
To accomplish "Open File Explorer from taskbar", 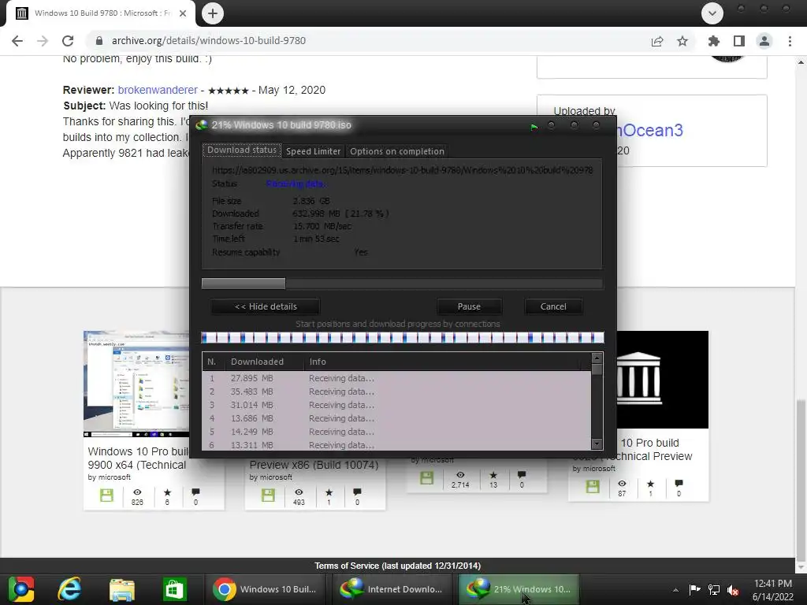I will (122, 589).
